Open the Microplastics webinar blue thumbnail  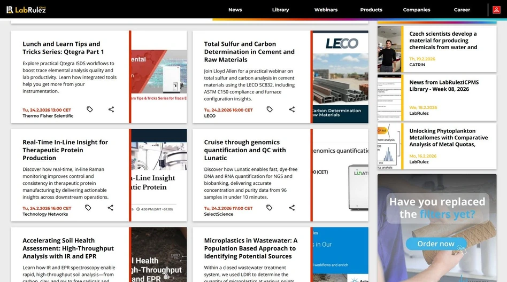(x=341, y=255)
